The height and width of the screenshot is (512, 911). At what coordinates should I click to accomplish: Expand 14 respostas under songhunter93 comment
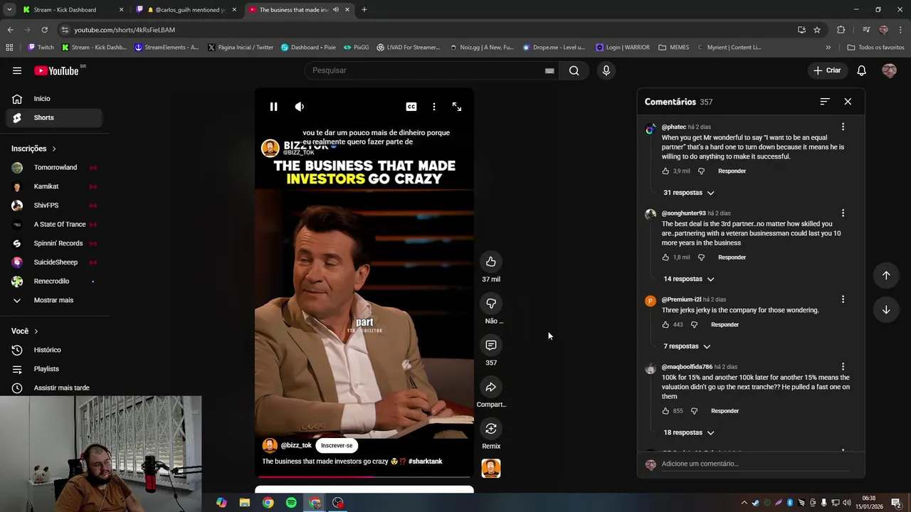(688, 279)
